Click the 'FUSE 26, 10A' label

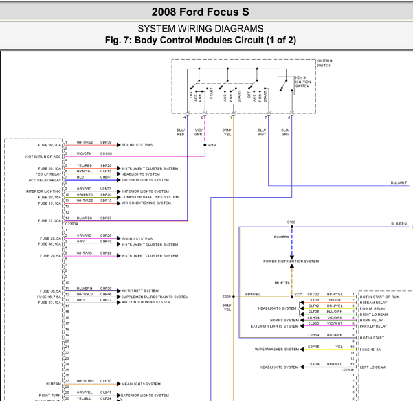(x=49, y=168)
